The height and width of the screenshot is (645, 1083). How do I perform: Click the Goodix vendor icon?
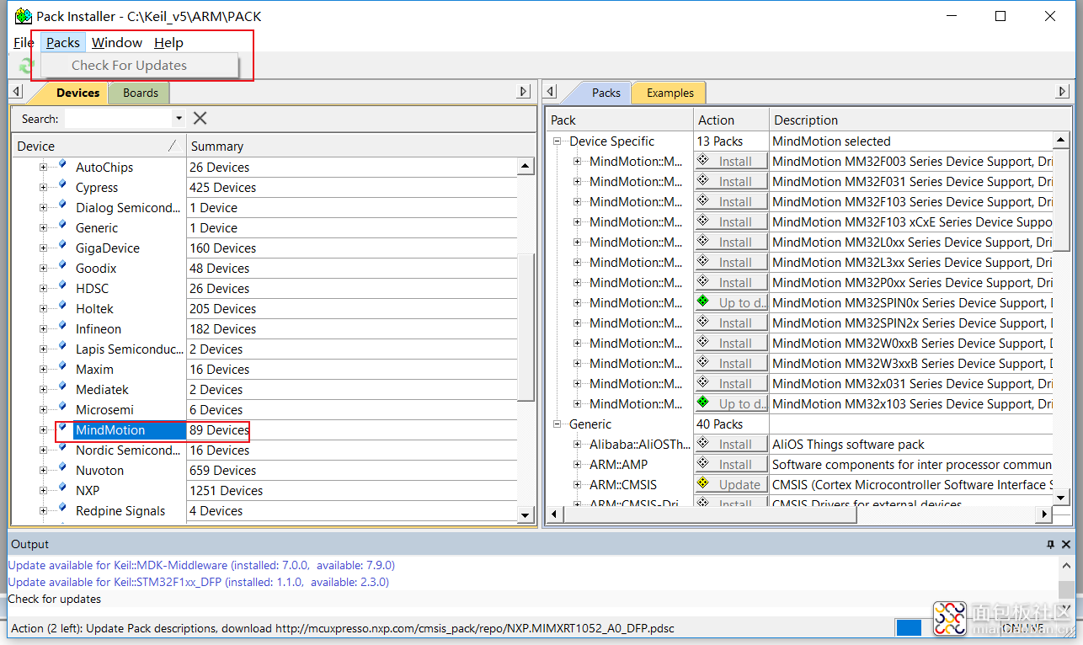(x=62, y=267)
